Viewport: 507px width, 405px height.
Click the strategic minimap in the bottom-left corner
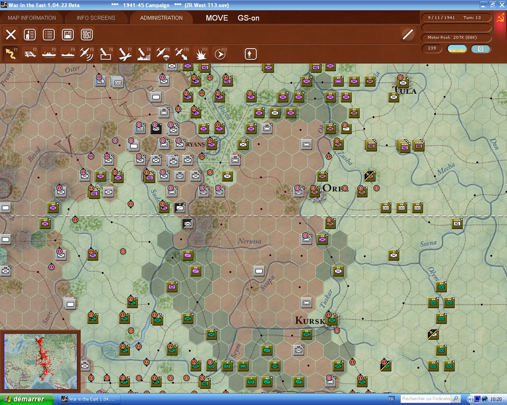coord(40,361)
